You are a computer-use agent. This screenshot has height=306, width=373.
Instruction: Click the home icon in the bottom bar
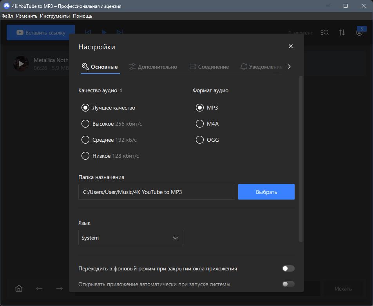19,288
